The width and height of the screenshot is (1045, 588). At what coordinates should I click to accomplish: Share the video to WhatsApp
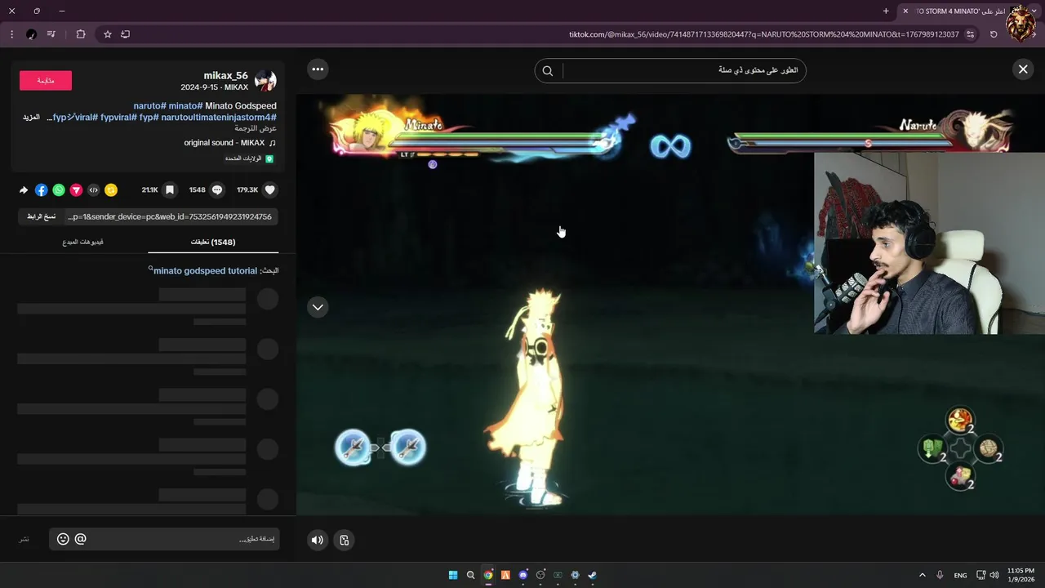[x=59, y=189]
